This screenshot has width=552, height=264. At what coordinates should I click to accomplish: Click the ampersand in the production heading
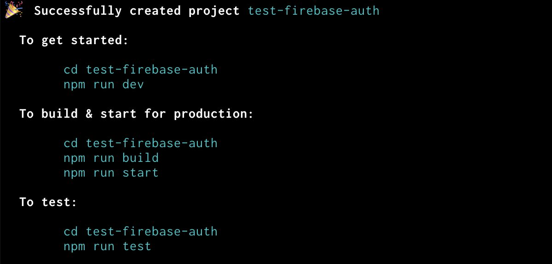[x=89, y=114]
